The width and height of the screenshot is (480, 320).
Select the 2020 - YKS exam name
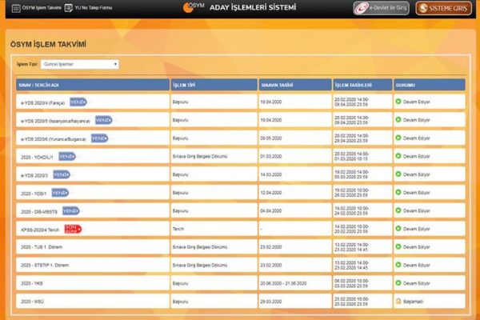(x=30, y=283)
